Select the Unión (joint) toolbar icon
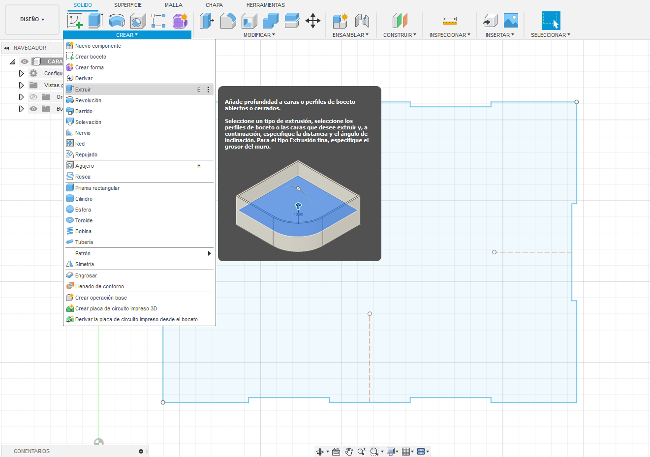 362,21
